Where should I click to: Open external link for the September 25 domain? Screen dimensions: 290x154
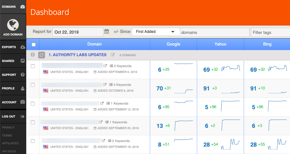click(x=101, y=122)
